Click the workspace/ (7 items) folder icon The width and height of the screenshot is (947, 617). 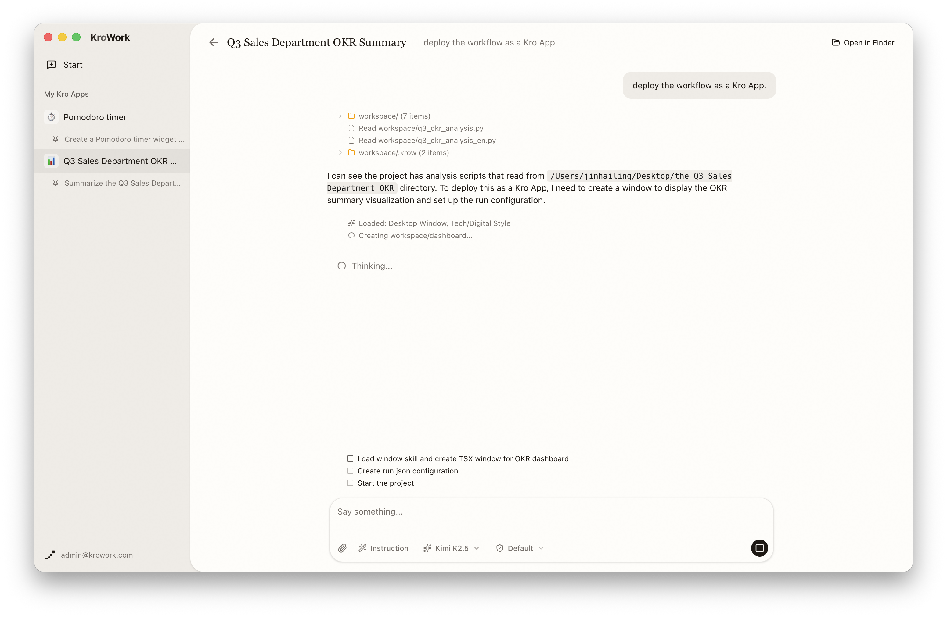(x=351, y=116)
